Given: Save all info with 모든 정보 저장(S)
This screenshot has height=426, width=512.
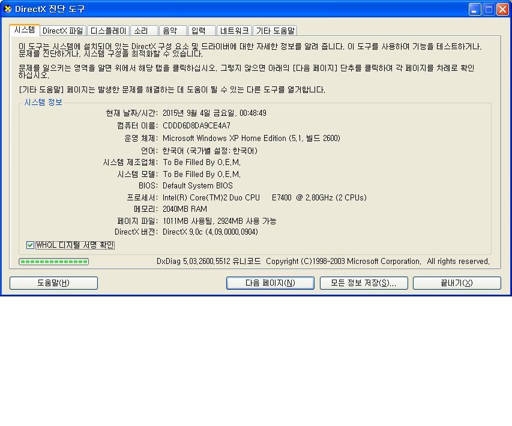Looking at the screenshot, I should tap(364, 283).
